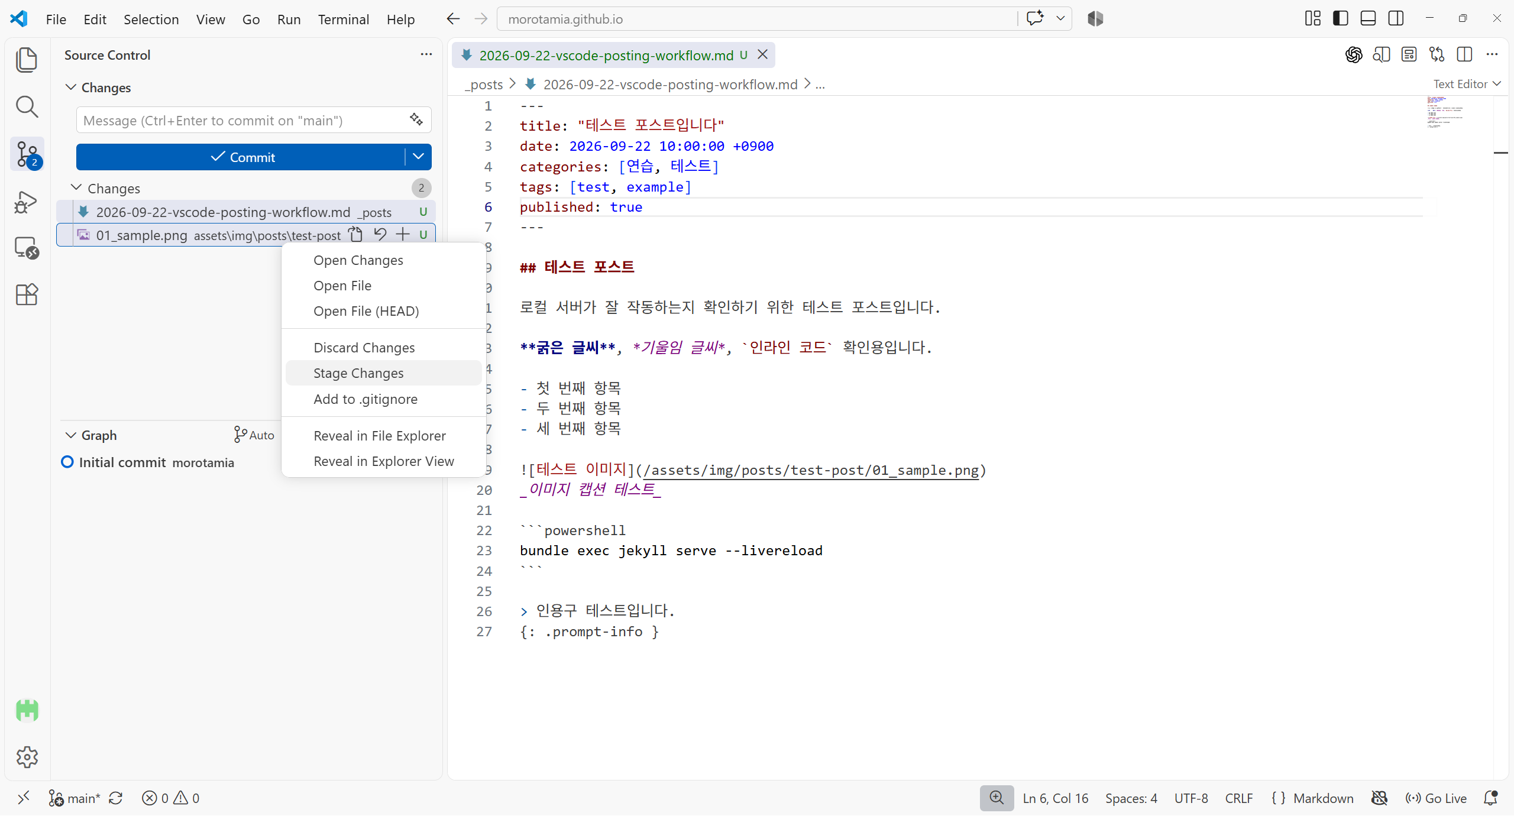Image resolution: width=1514 pixels, height=816 pixels.
Task: Click the Copilot icon beside command center
Action: click(1095, 19)
